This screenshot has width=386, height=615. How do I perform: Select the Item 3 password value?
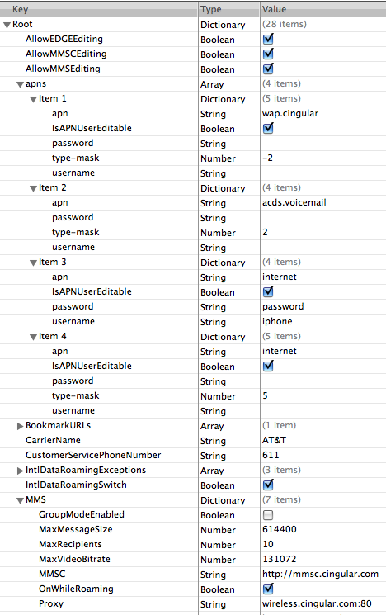pyautogui.click(x=283, y=307)
